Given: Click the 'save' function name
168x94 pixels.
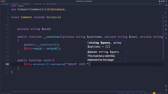Looking at the screenshot, I should click(46, 60).
